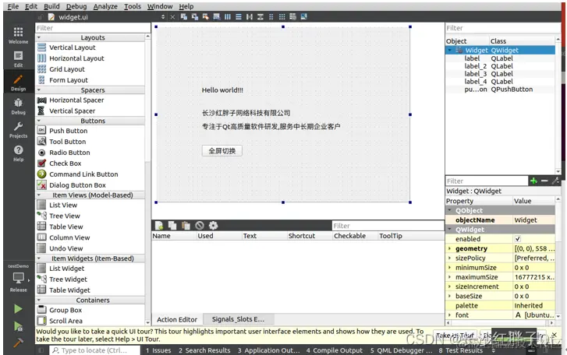Screen dimensions: 567x355
Task: Open the widget.ui document dropdown
Action: coord(163,17)
